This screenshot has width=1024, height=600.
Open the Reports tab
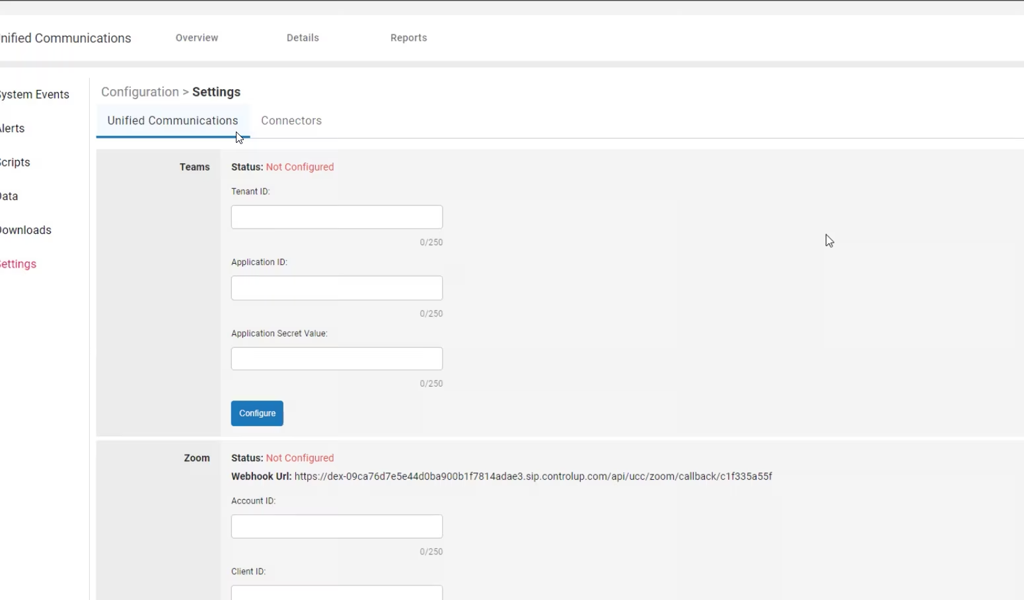[x=408, y=38]
